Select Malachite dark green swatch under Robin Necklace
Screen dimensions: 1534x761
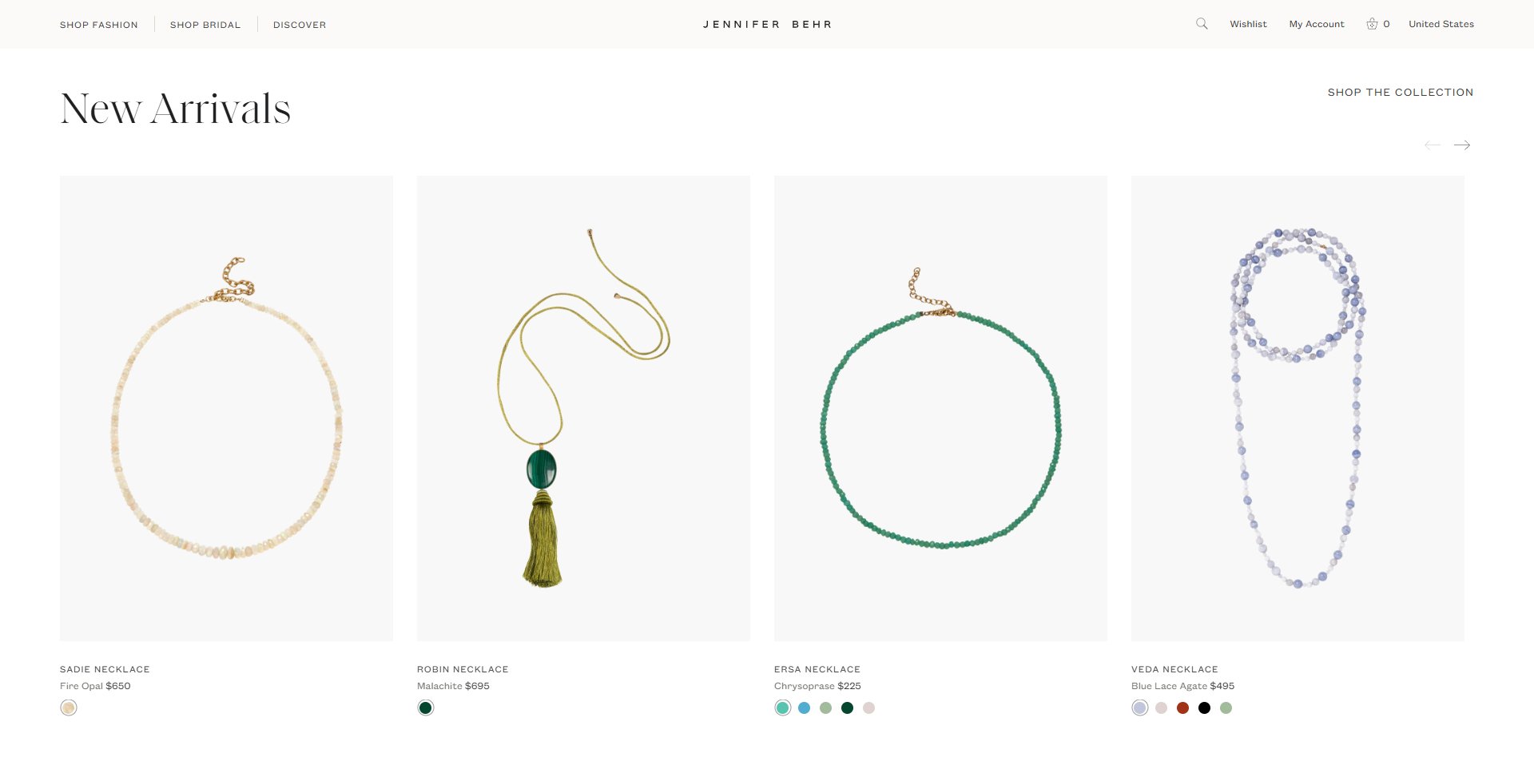click(426, 707)
